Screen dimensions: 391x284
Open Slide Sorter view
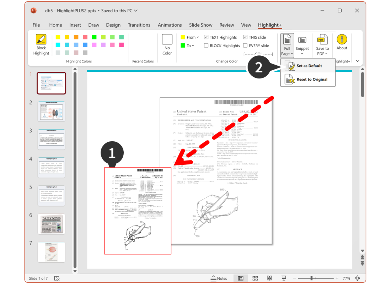coord(255,278)
